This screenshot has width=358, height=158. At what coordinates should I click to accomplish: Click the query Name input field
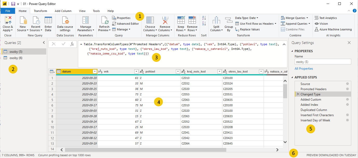pyautogui.click(x=323, y=62)
